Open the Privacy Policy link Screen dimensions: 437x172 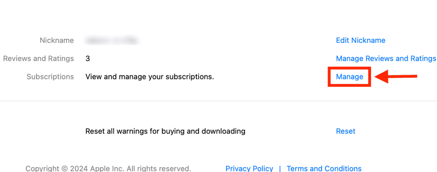tap(249, 168)
